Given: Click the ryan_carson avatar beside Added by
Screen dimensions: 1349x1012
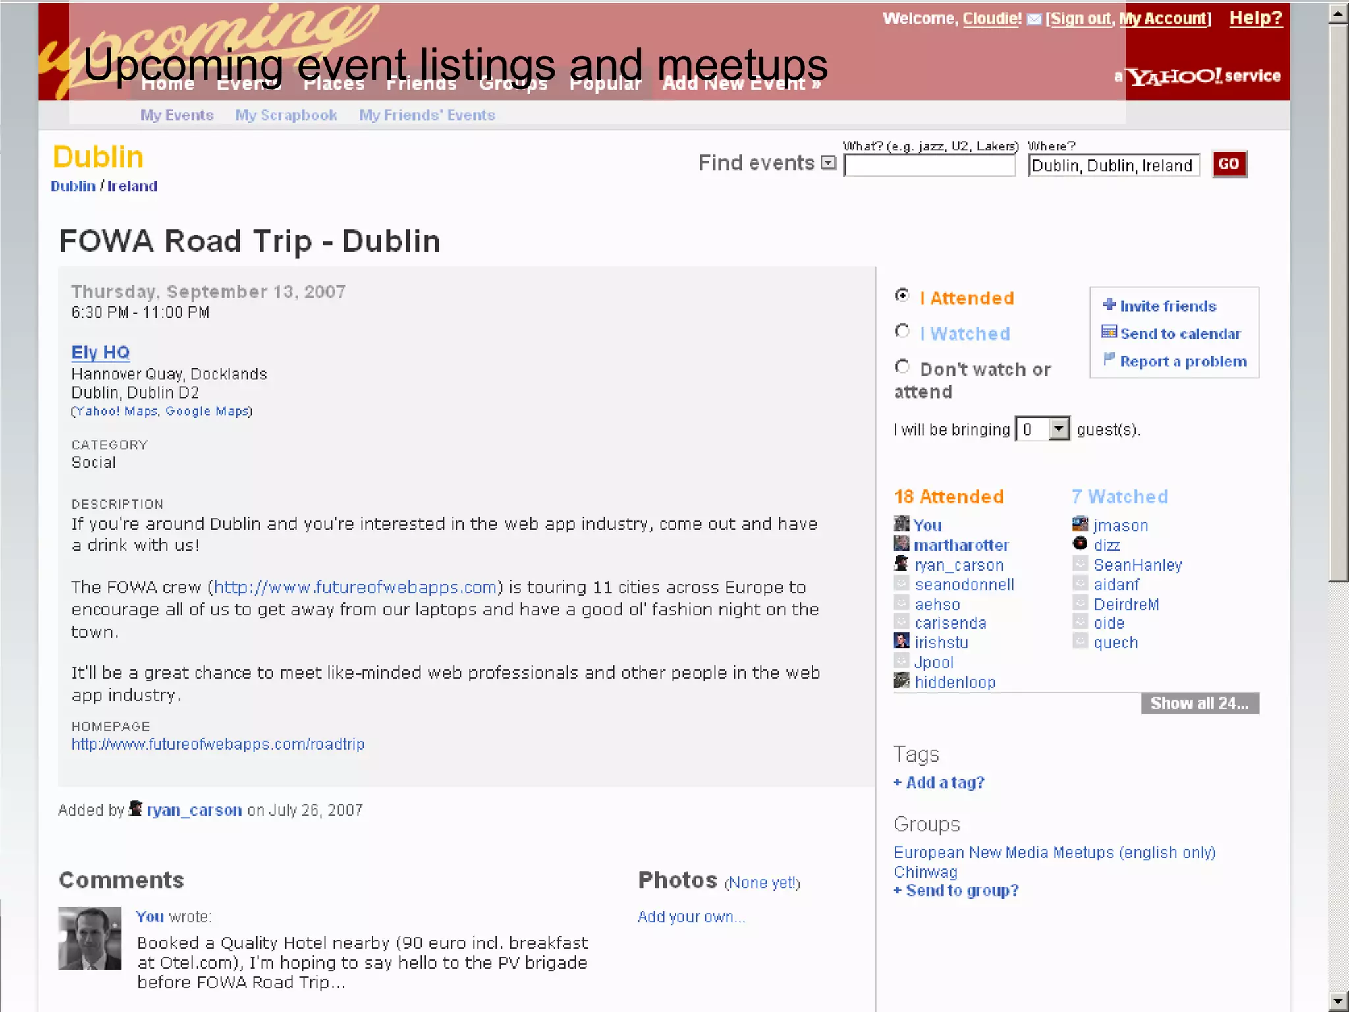Looking at the screenshot, I should click(x=136, y=808).
